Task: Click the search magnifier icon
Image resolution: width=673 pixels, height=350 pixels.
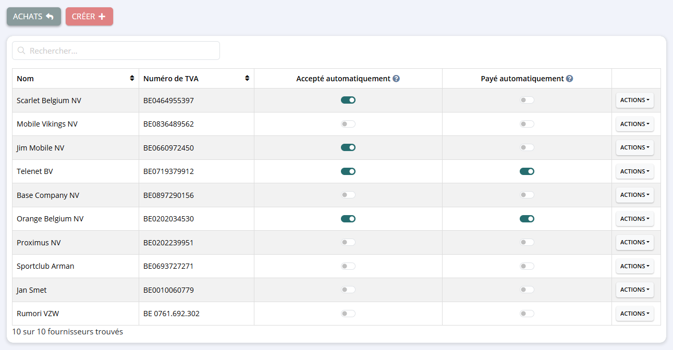Action: pos(21,51)
